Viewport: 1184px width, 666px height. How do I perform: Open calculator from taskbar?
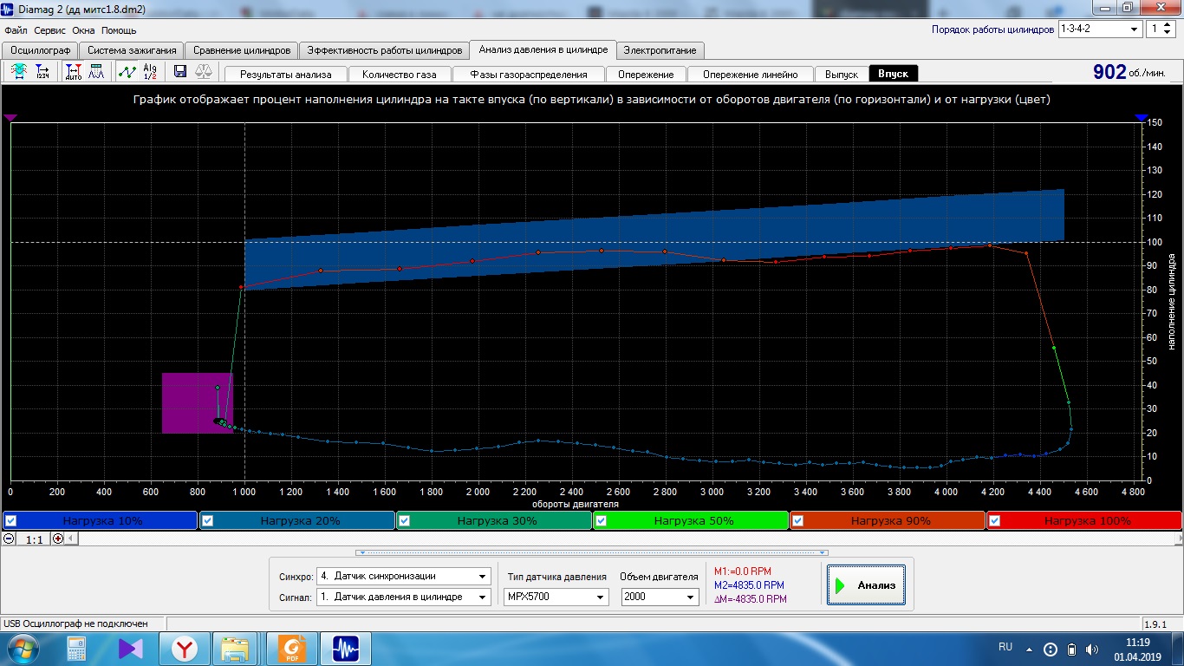pyautogui.click(x=76, y=649)
